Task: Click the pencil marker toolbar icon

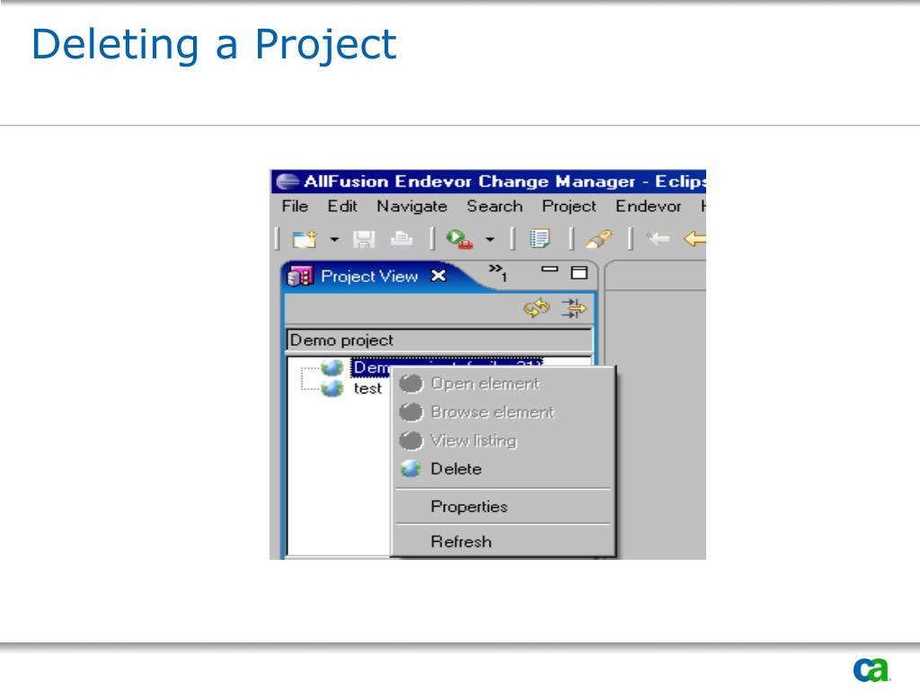Action: tap(599, 239)
